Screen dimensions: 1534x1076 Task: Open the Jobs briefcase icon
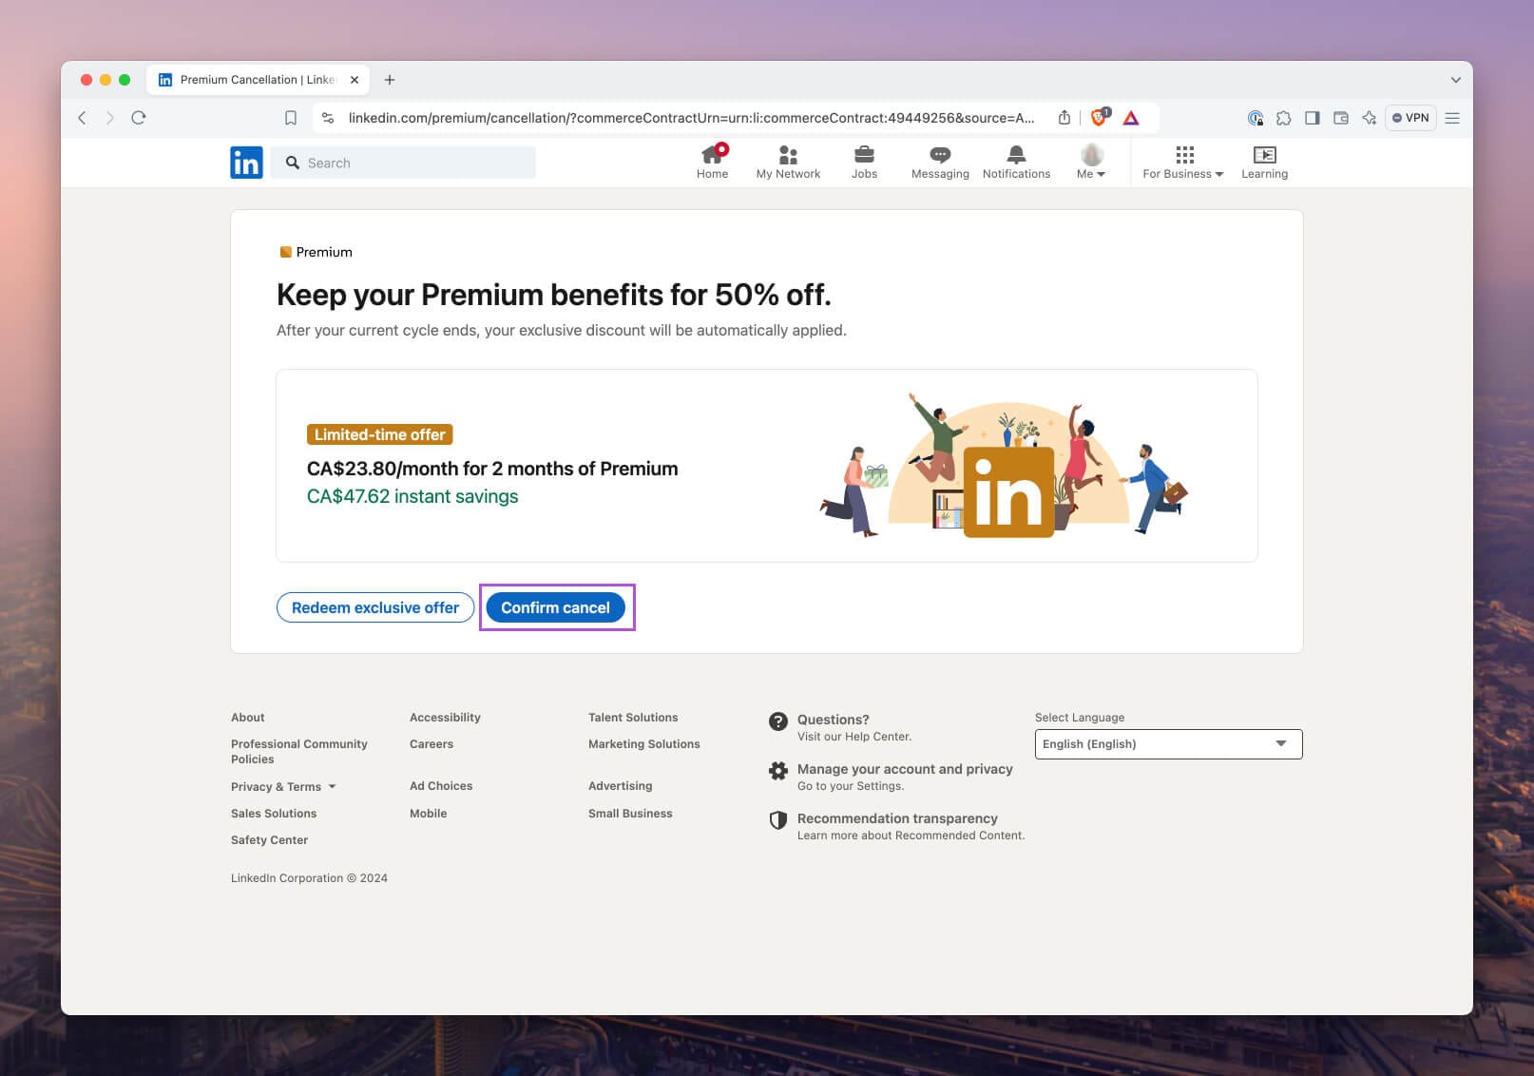[864, 162]
